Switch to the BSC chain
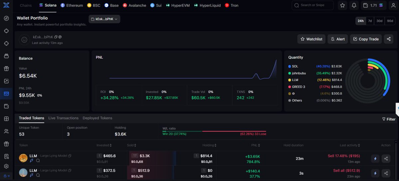Viewport: 399px width, 181px height. coord(93,5)
